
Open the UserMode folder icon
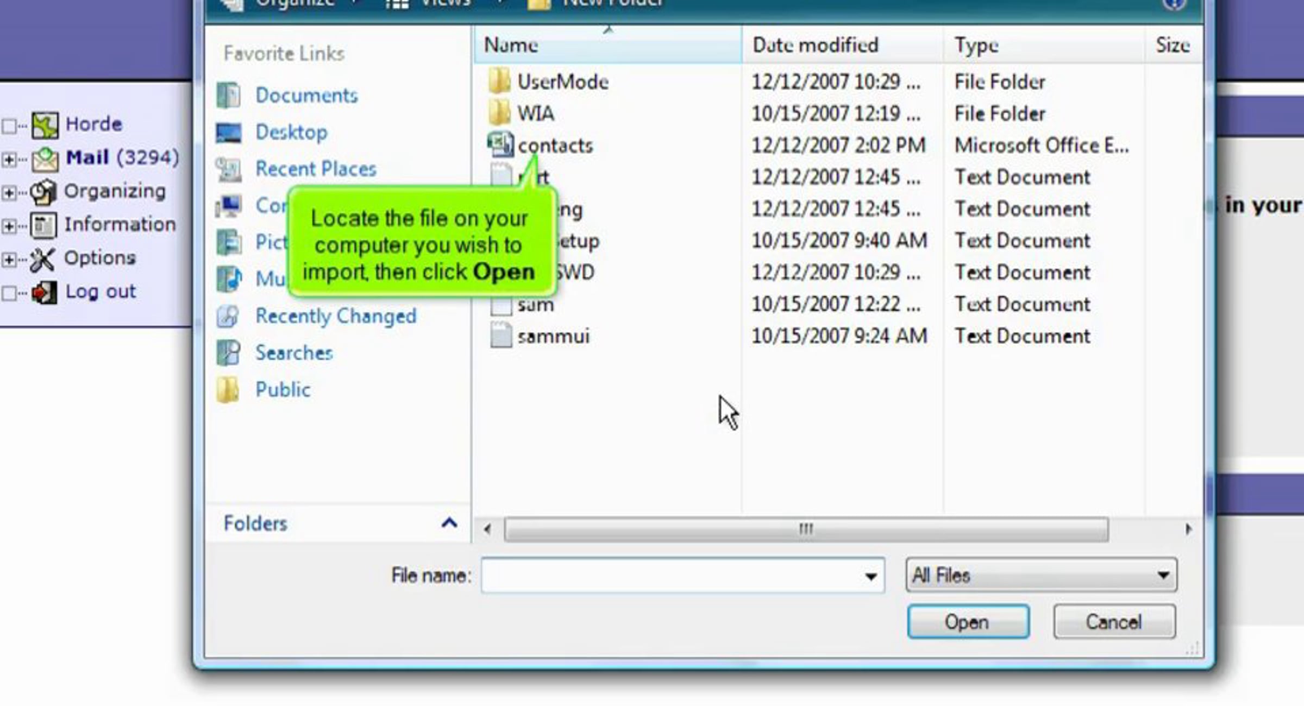tap(499, 81)
